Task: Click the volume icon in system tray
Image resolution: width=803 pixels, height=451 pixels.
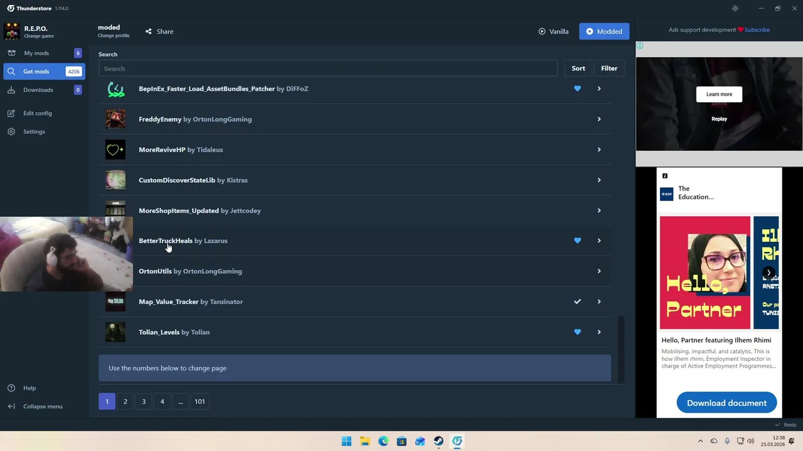Action: click(751, 441)
